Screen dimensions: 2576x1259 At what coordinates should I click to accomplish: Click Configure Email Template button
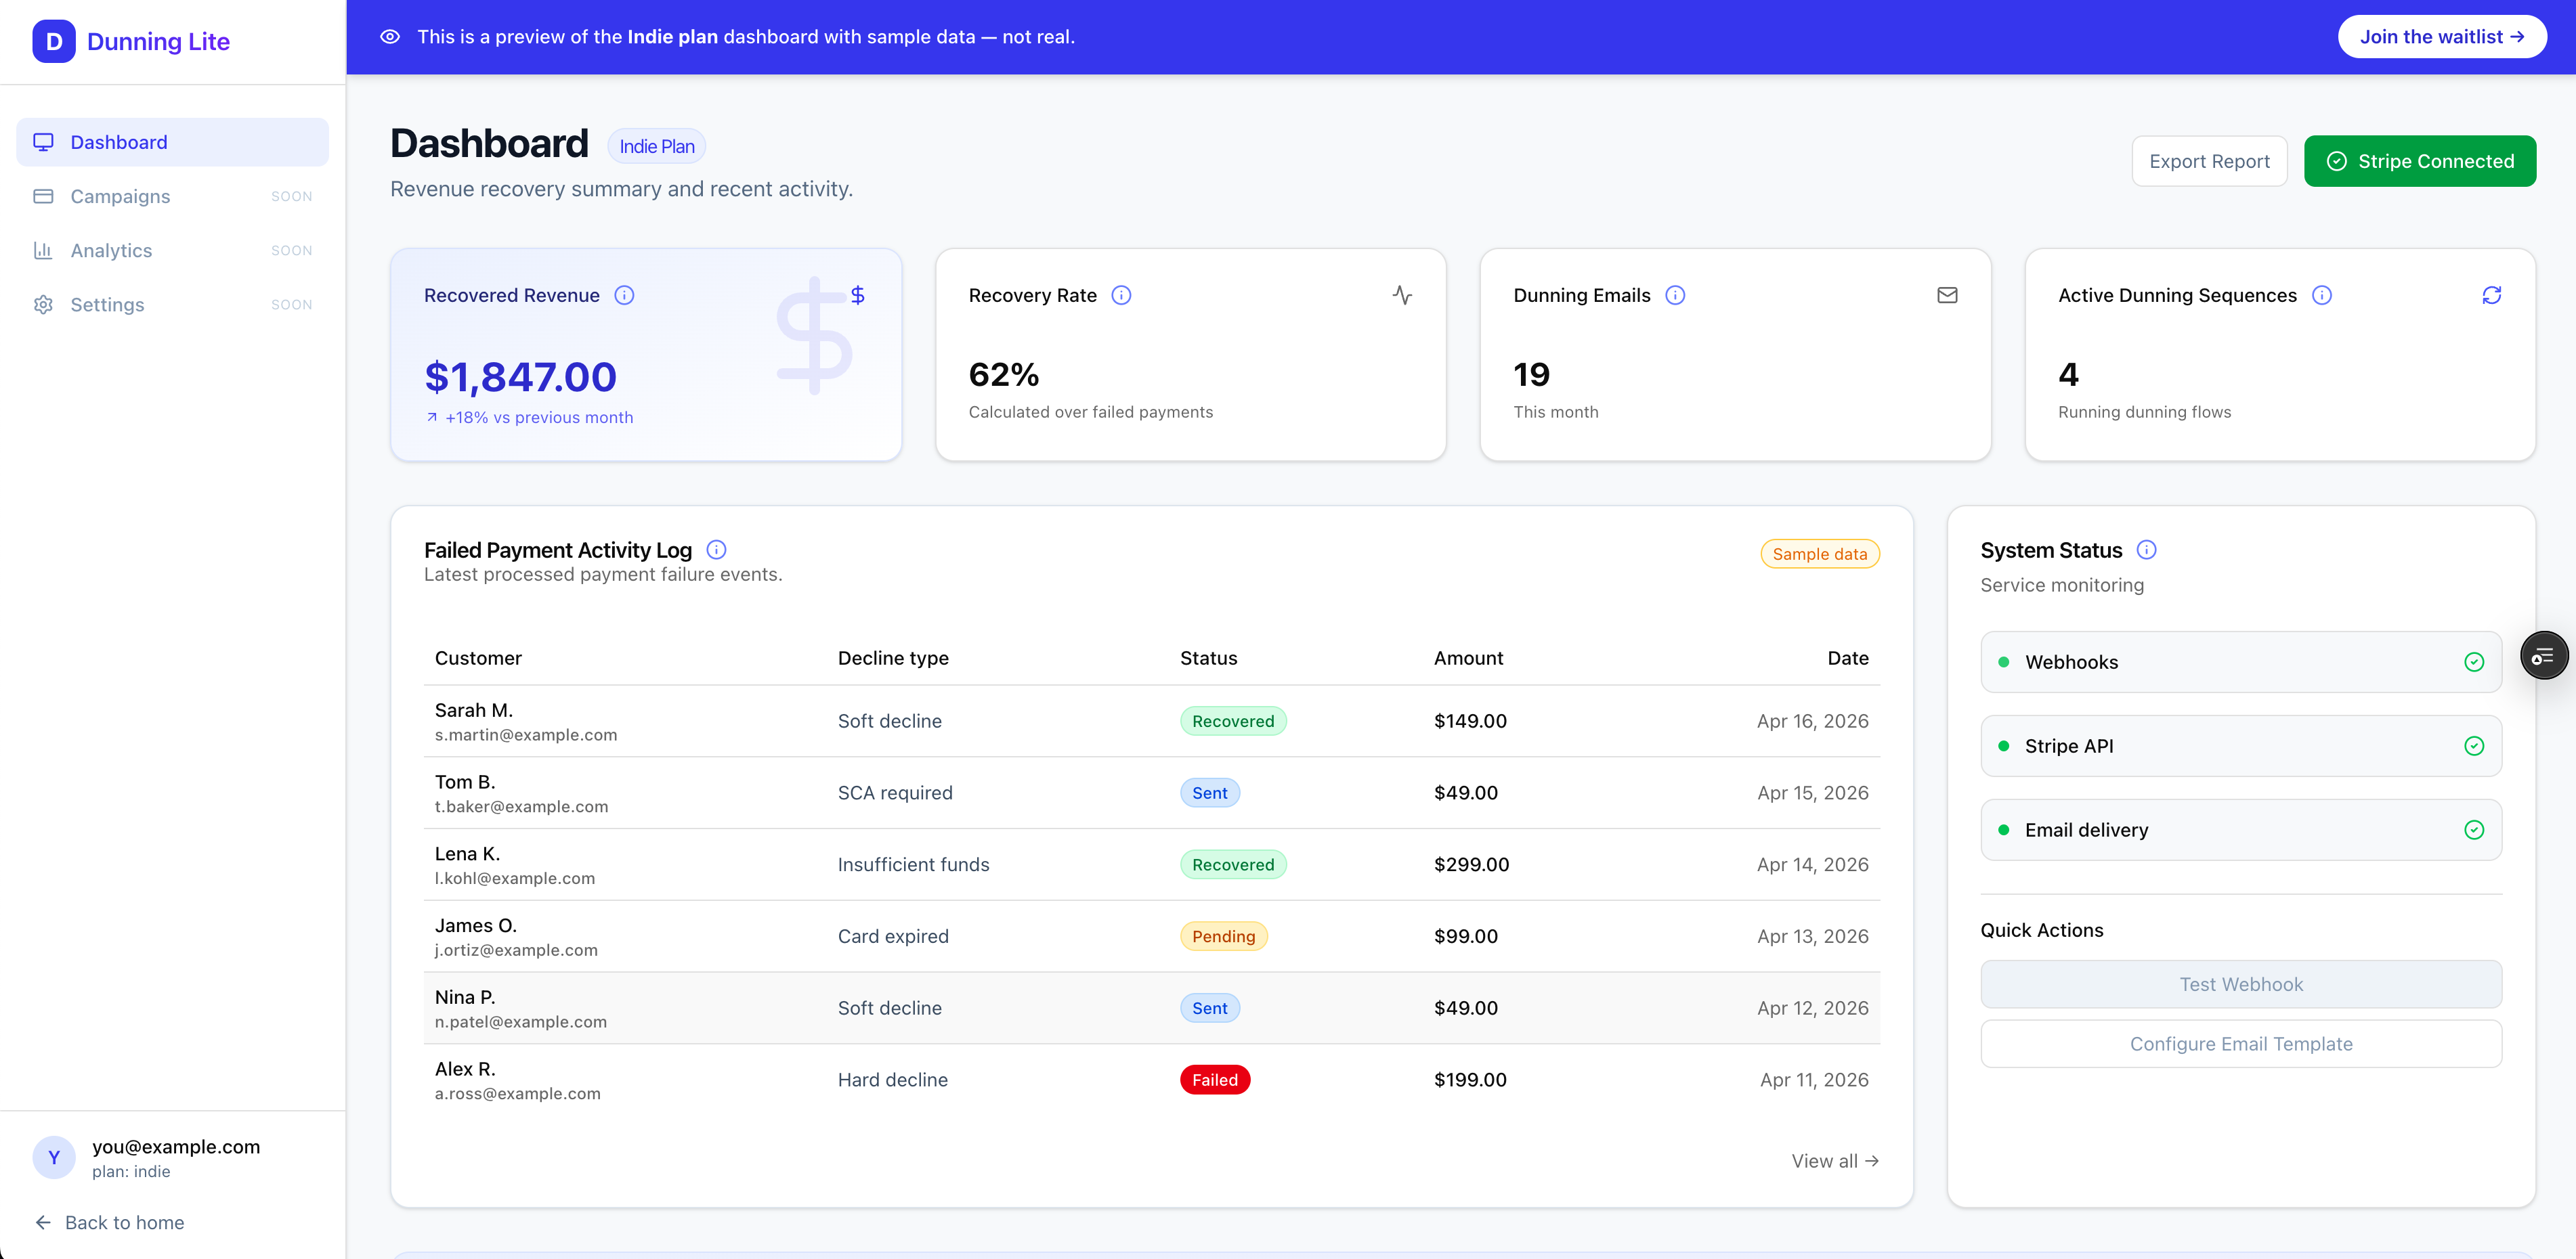coord(2241,1043)
